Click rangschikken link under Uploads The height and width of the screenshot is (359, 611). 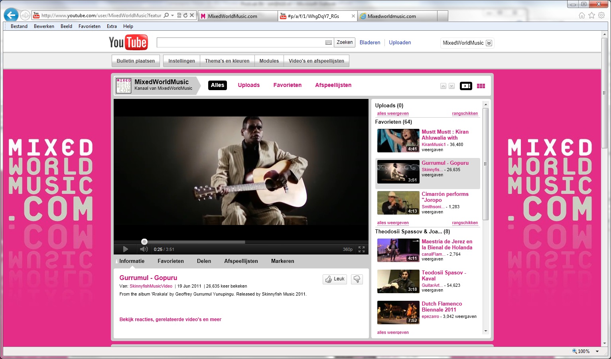pyautogui.click(x=465, y=114)
